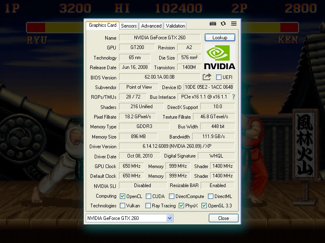Toggle the DirectML checkbox
The width and height of the screenshot is (325, 243).
pyautogui.click(x=210, y=196)
